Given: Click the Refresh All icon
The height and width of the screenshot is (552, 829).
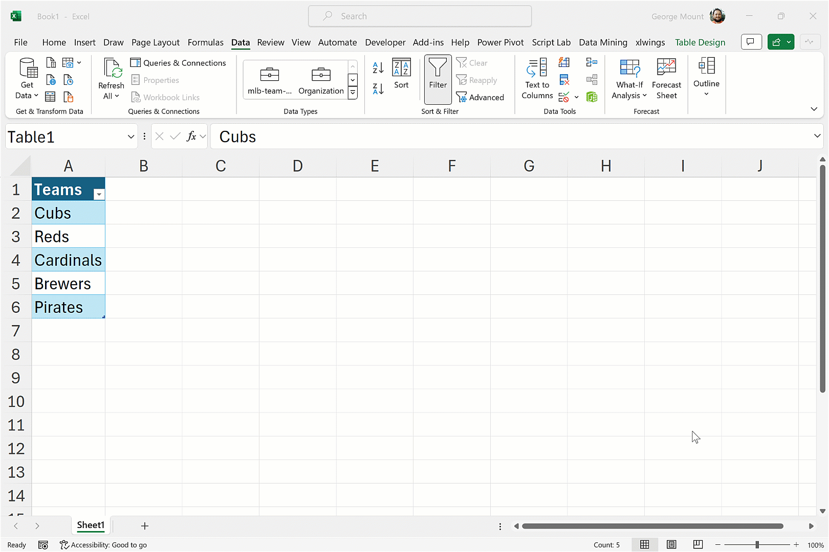Looking at the screenshot, I should point(111,78).
